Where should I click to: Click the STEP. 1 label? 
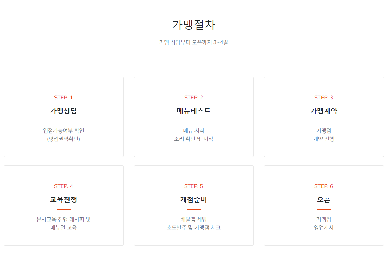click(63, 98)
